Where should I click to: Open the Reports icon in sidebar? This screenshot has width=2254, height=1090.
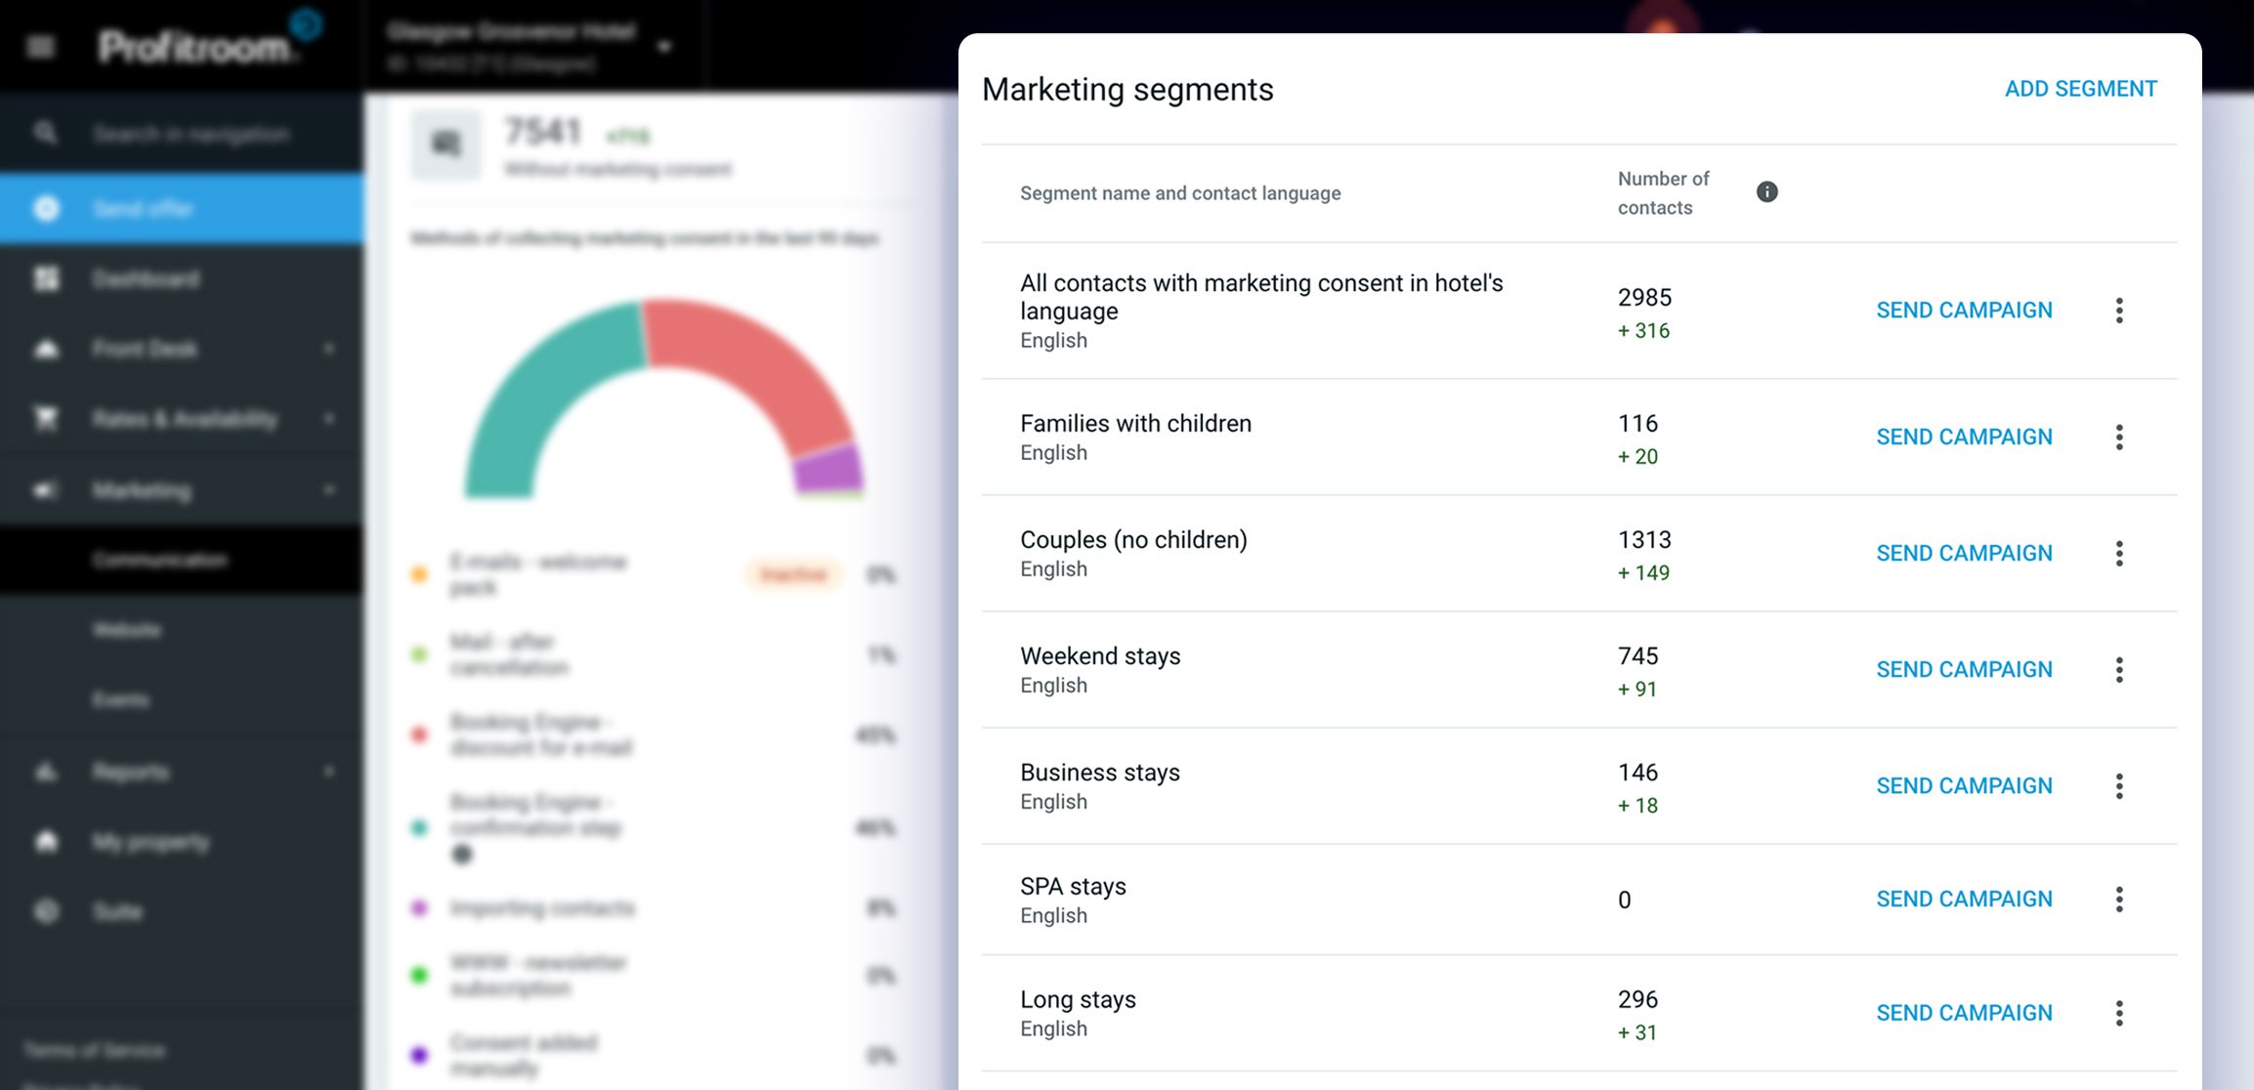(45, 772)
